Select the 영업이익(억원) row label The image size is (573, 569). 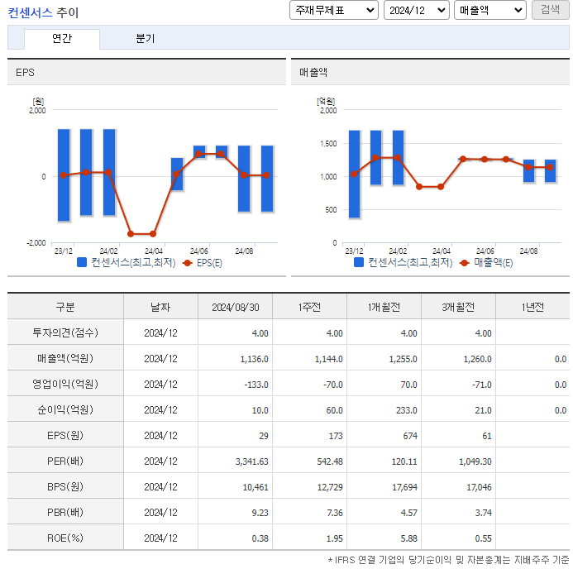tap(65, 384)
